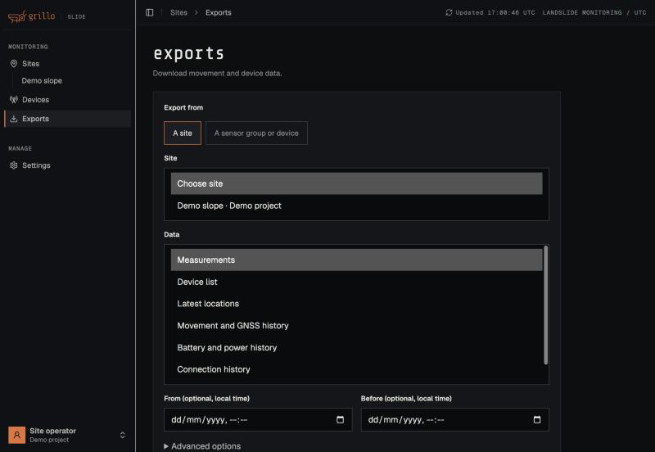655x452 pixels.
Task: Click 'Updated 17:00:46 UTC' status text
Action: 495,12
